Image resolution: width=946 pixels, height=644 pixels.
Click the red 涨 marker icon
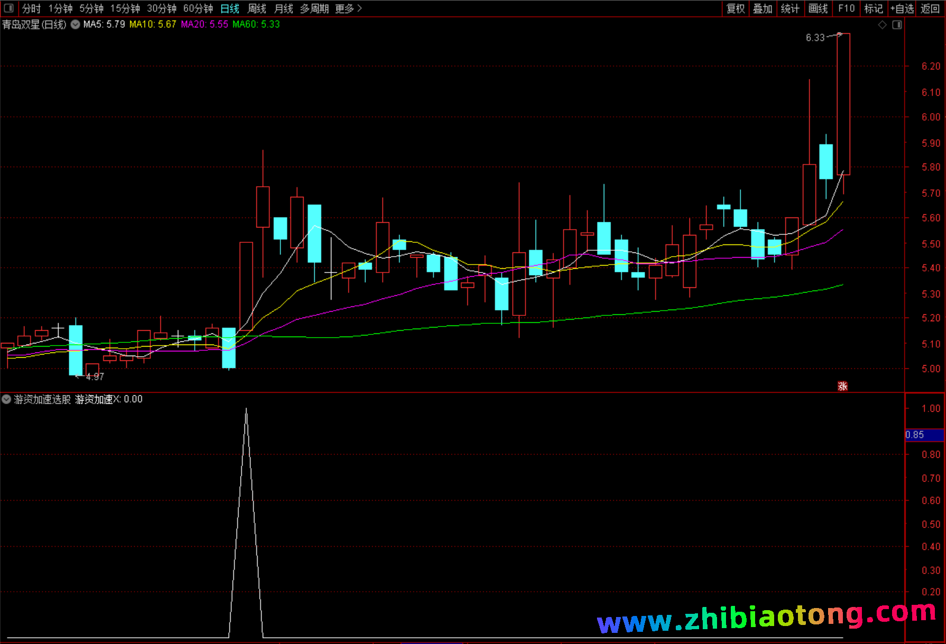coord(842,386)
